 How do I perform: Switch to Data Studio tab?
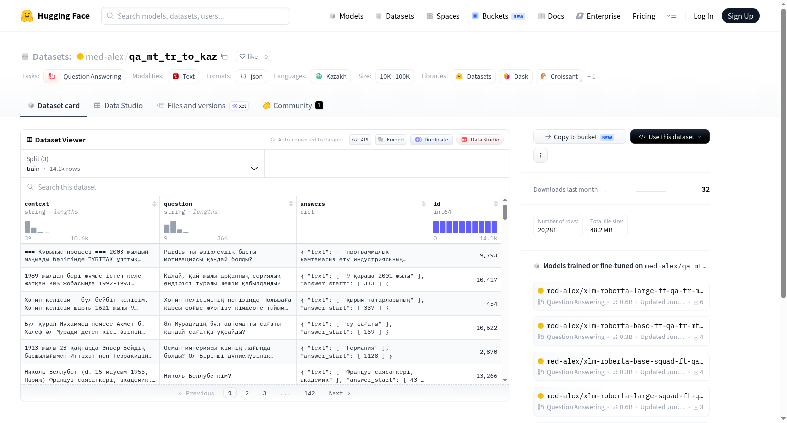(x=119, y=105)
